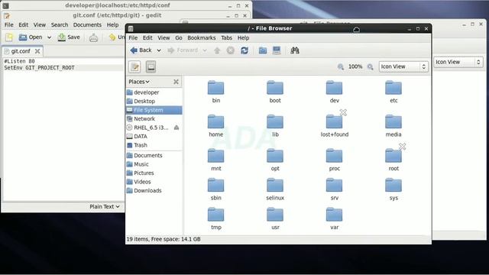Click the Back arrow in File Browser
Viewport: 489px width, 275px height.
(x=141, y=50)
